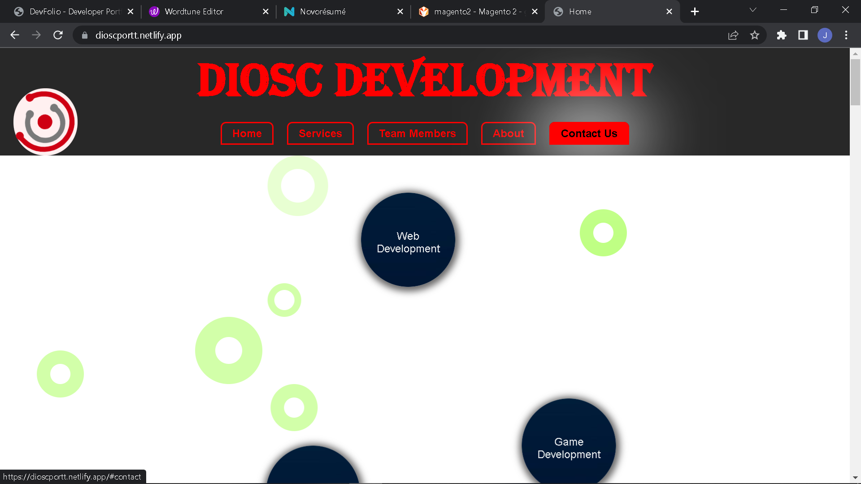
Task: Click the address bar URL
Action: pos(138,35)
